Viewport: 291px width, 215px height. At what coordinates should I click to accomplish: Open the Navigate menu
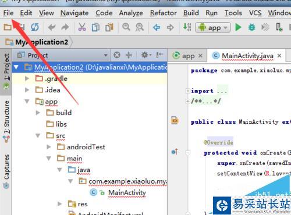tap(74, 13)
